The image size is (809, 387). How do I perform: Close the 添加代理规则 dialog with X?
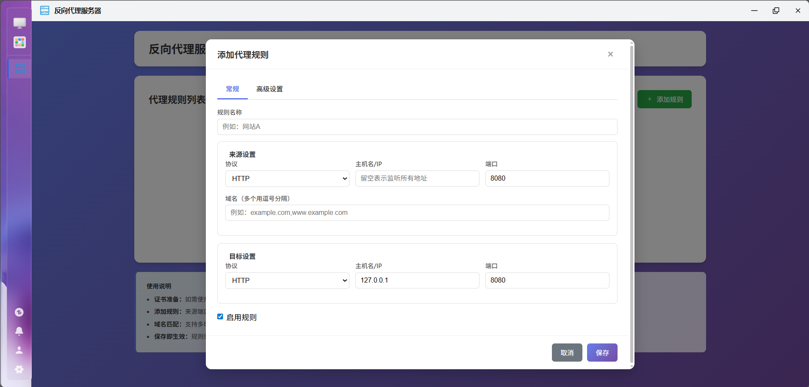(x=610, y=54)
